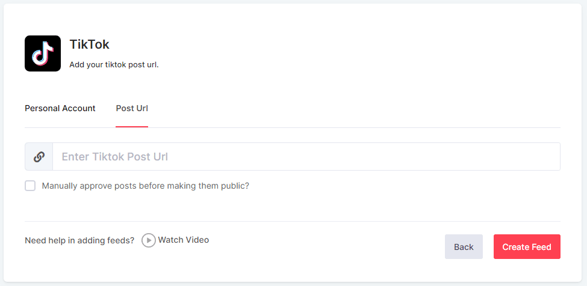
Task: Select the Post Url tab
Action: [132, 108]
